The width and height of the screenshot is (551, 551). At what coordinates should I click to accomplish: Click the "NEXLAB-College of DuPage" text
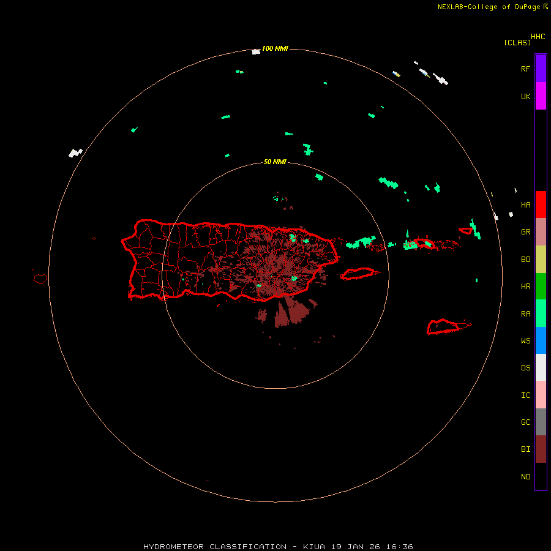click(489, 7)
